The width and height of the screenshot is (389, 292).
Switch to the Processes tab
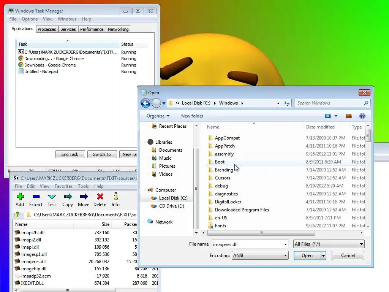click(x=47, y=29)
